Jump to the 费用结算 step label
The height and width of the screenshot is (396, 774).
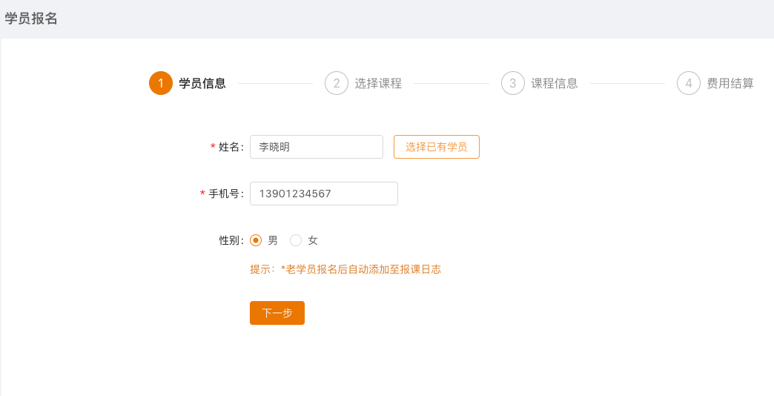(x=730, y=83)
